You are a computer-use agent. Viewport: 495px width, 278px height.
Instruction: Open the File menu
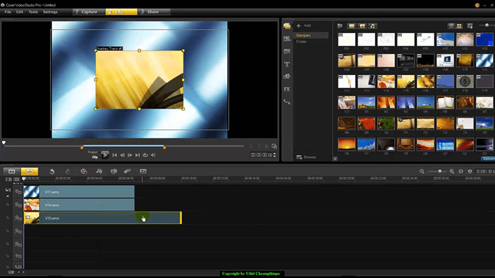tap(7, 12)
